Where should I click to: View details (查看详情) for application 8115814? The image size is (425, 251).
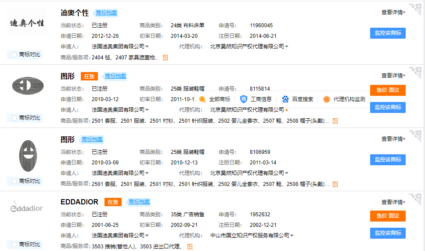pyautogui.click(x=393, y=76)
